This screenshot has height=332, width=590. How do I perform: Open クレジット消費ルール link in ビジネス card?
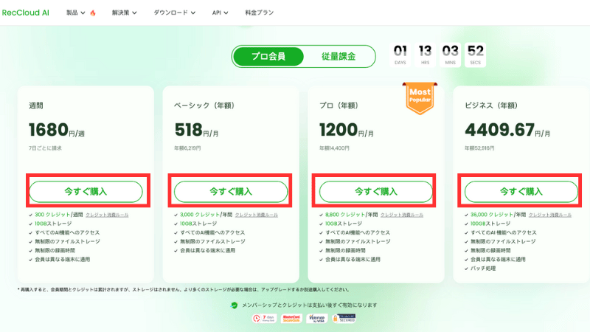[550, 215]
